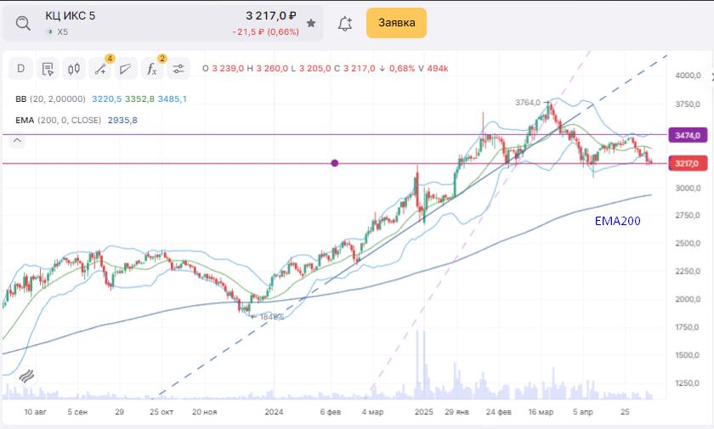714x429 pixels.
Task: Click the purple dot on horizontal line
Action: (335, 162)
